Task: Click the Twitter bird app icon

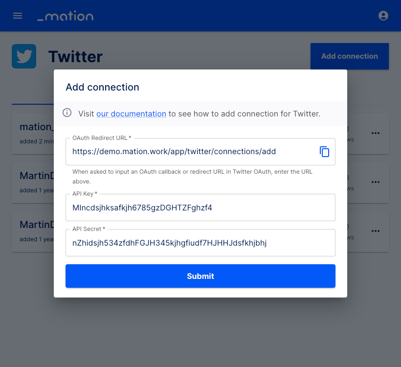Action: (24, 56)
